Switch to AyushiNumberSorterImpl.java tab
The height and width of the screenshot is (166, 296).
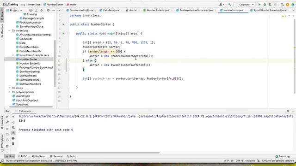pyautogui.click(x=270, y=10)
